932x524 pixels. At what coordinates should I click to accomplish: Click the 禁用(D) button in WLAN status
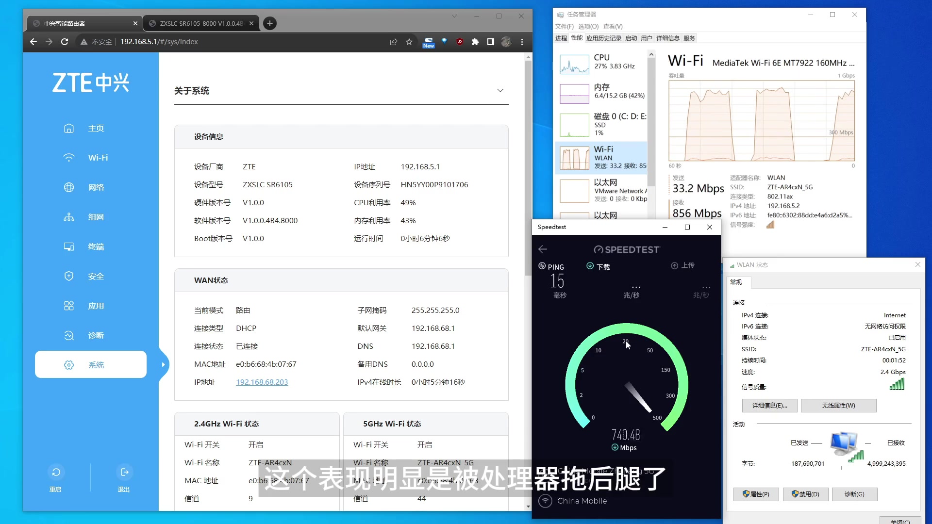coord(806,494)
